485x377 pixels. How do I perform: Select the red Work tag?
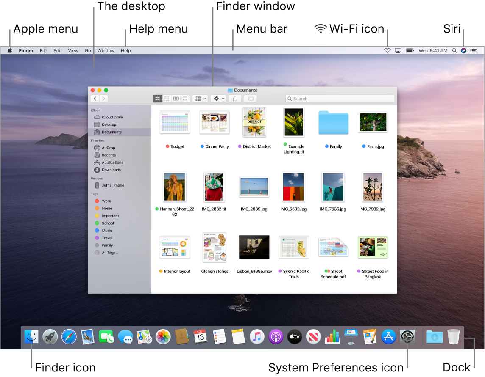click(106, 201)
